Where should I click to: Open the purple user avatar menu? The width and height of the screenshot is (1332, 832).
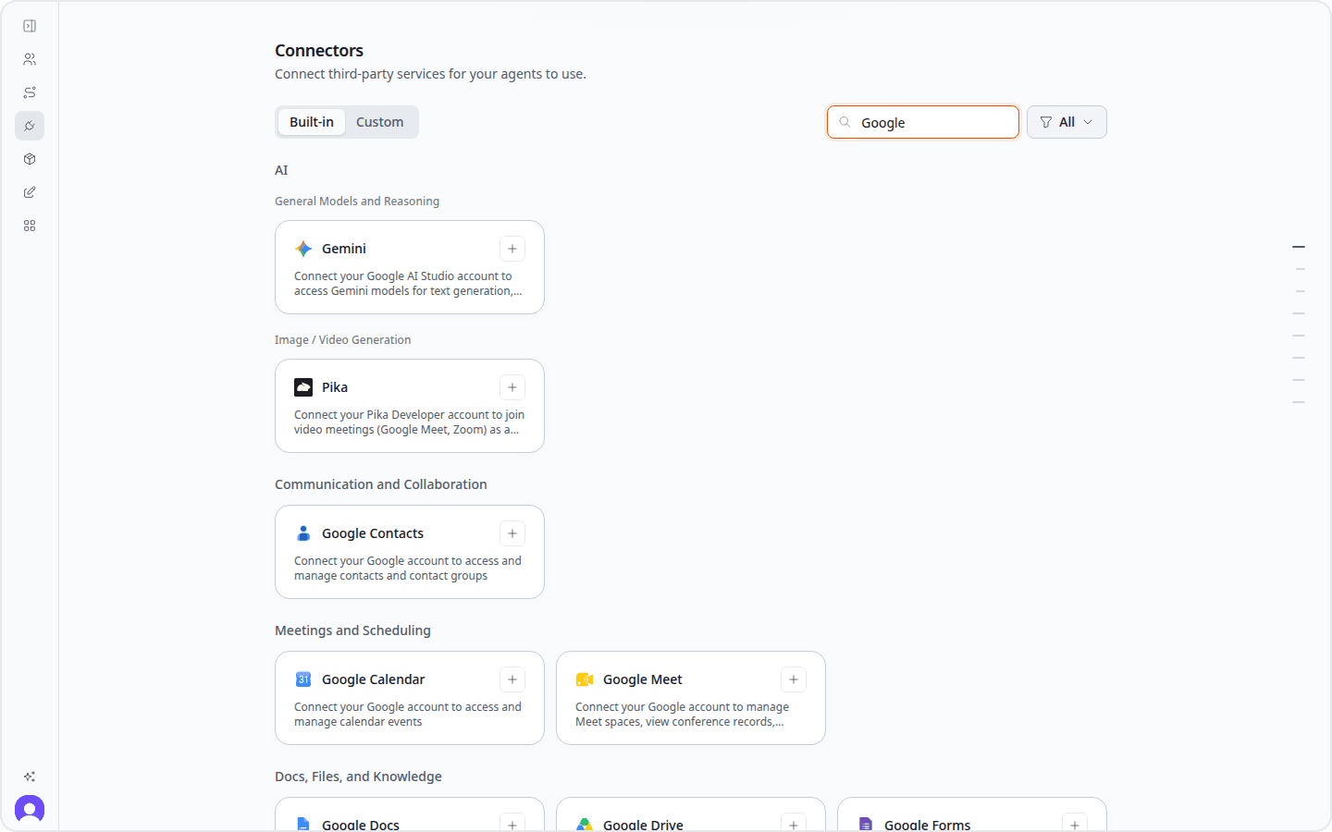[30, 810]
